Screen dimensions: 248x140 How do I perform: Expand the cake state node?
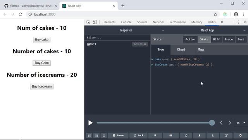pyautogui.click(x=152, y=59)
